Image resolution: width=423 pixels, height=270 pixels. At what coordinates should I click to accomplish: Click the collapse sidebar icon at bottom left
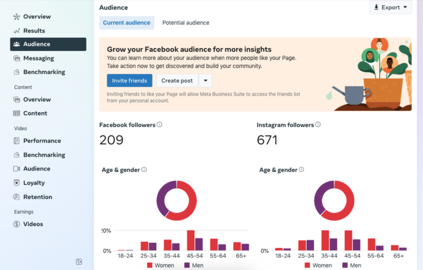pyautogui.click(x=78, y=261)
